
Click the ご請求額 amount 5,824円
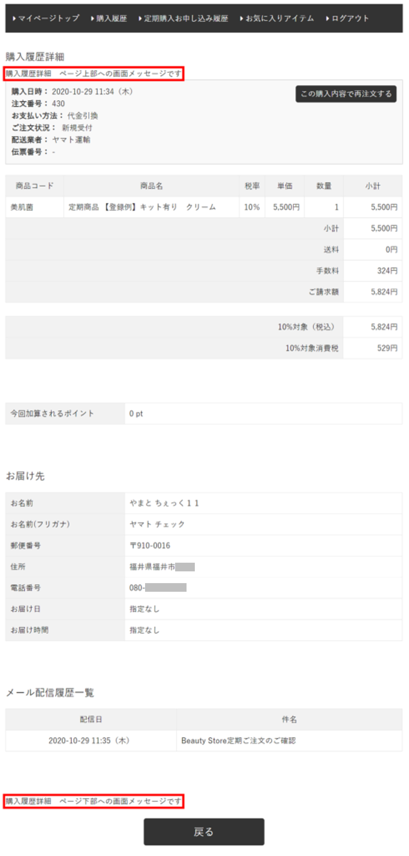(x=384, y=292)
